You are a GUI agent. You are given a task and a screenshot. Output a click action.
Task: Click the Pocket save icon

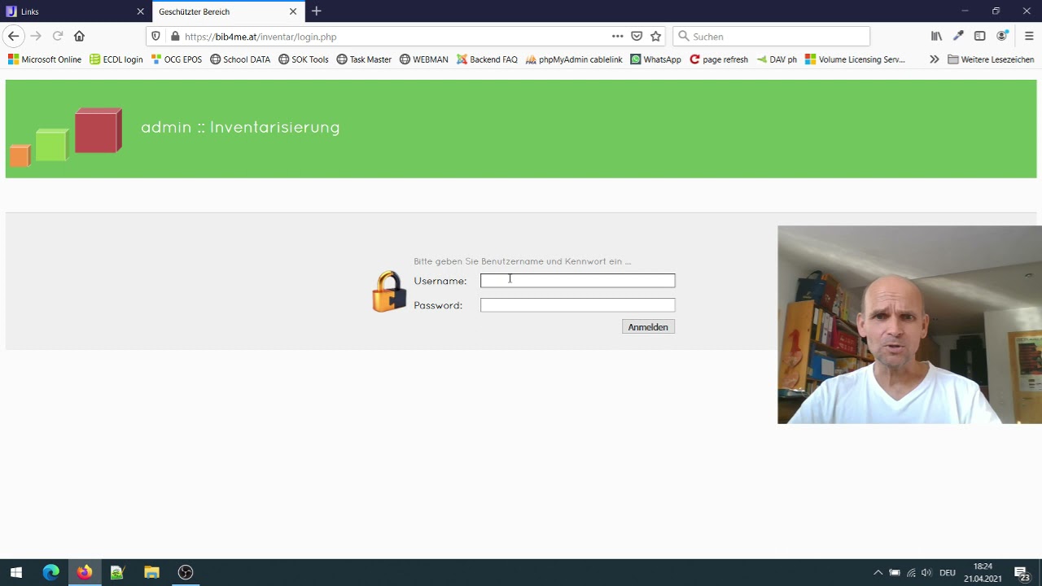tap(637, 36)
